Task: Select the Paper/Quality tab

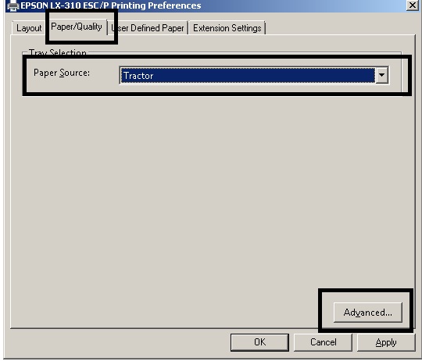Action: 77,27
